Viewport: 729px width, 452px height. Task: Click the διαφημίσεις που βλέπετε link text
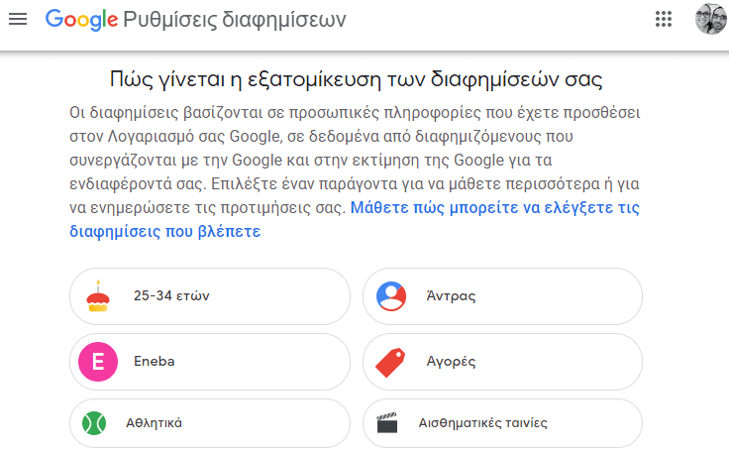coord(165,231)
